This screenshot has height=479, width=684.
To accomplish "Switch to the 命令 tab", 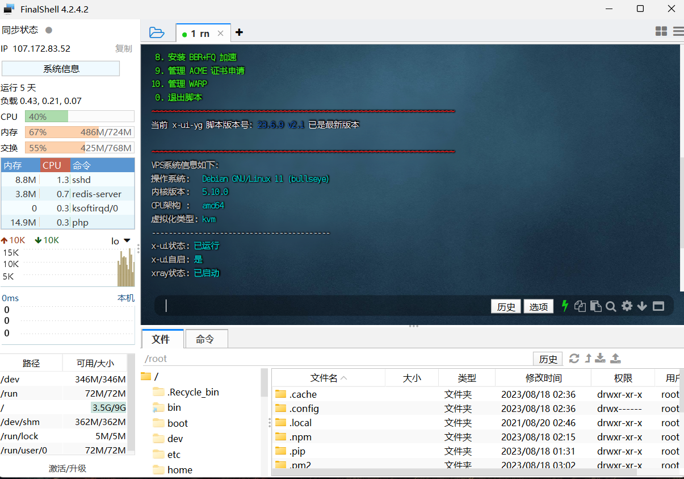I will click(205, 339).
